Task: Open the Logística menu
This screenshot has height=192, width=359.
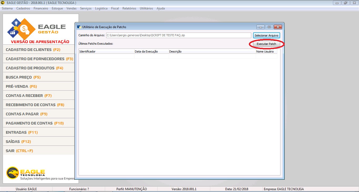Action: click(x=101, y=8)
